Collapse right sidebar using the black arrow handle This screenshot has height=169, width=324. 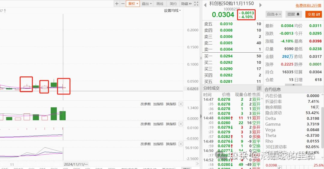click(201, 116)
